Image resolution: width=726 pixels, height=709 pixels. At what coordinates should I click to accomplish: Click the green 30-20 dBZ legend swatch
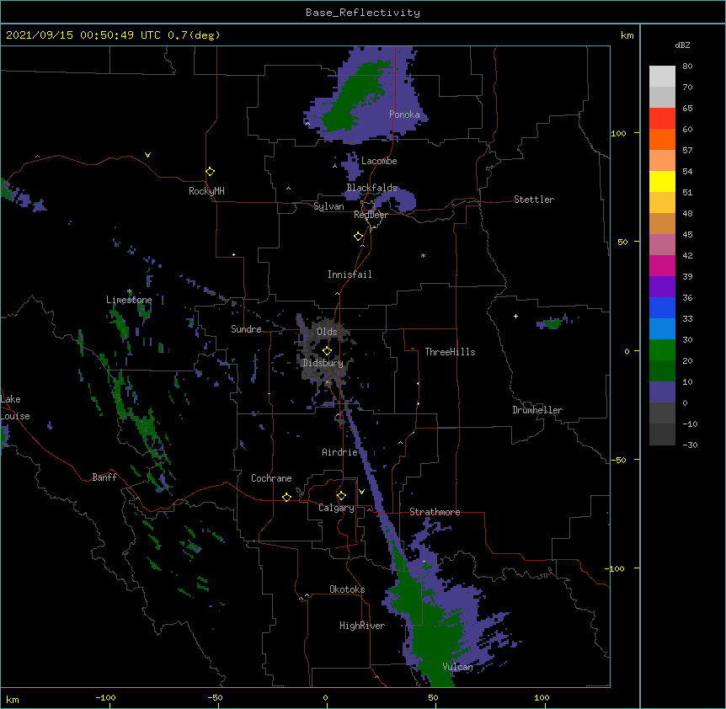(x=662, y=350)
